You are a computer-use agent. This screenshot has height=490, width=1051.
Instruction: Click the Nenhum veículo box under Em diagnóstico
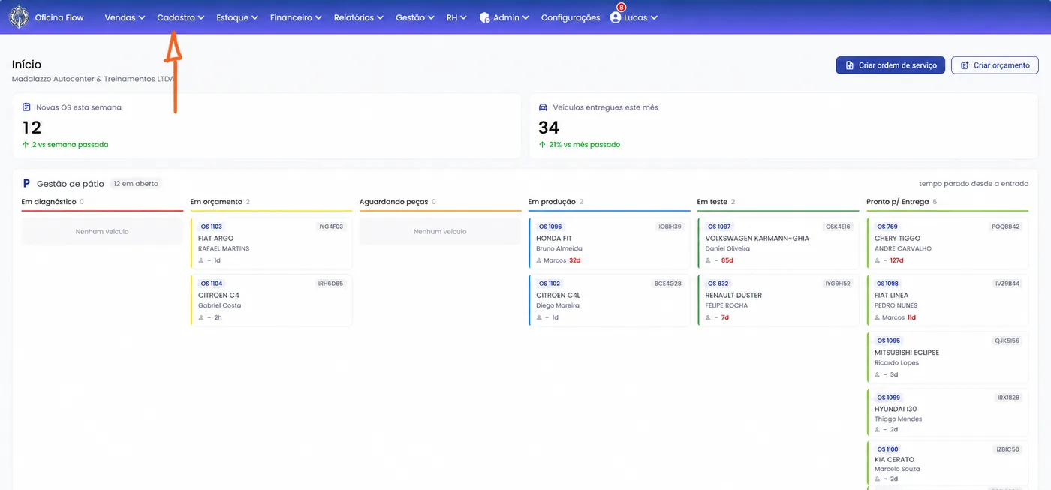(102, 232)
